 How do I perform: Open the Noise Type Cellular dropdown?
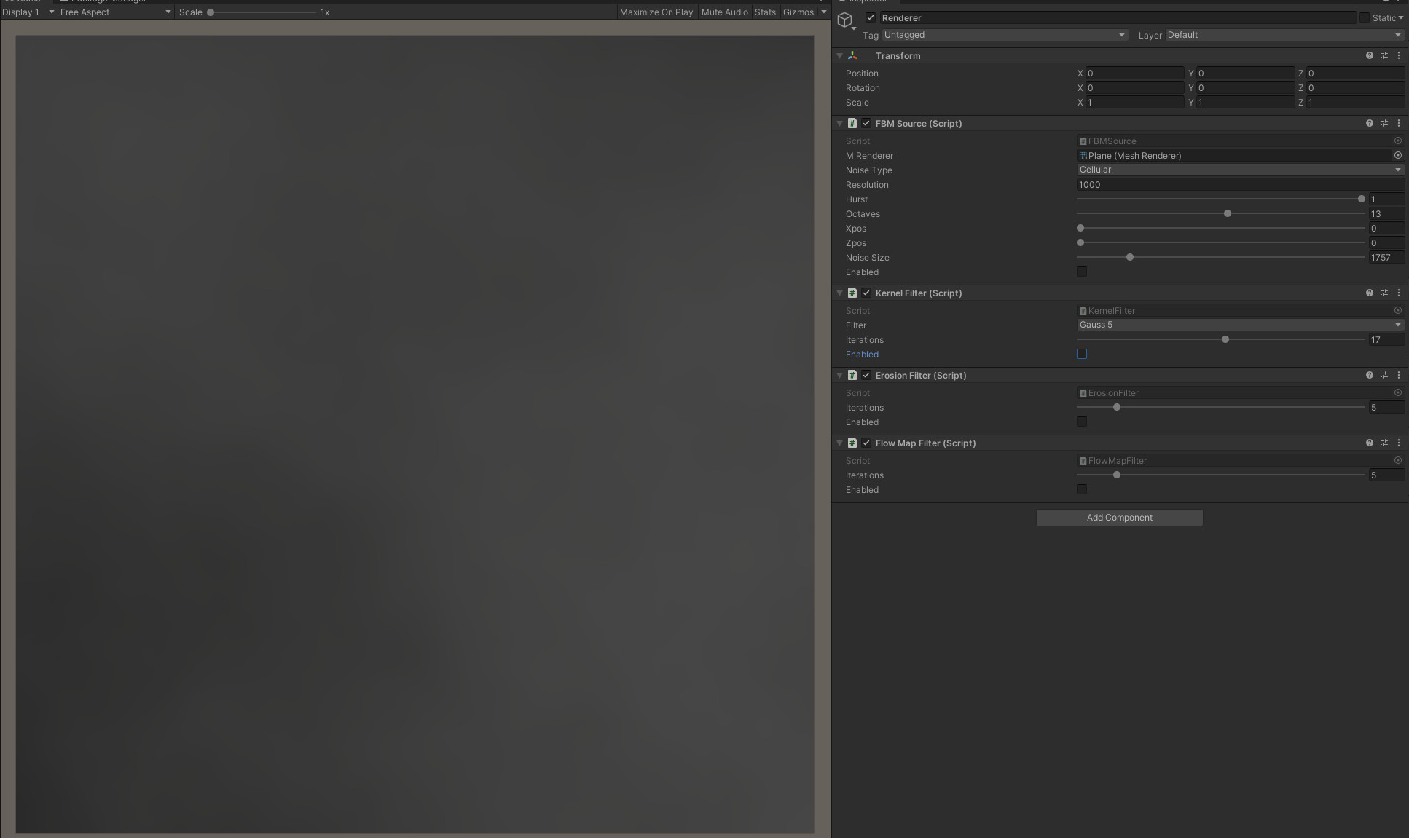click(x=1239, y=170)
